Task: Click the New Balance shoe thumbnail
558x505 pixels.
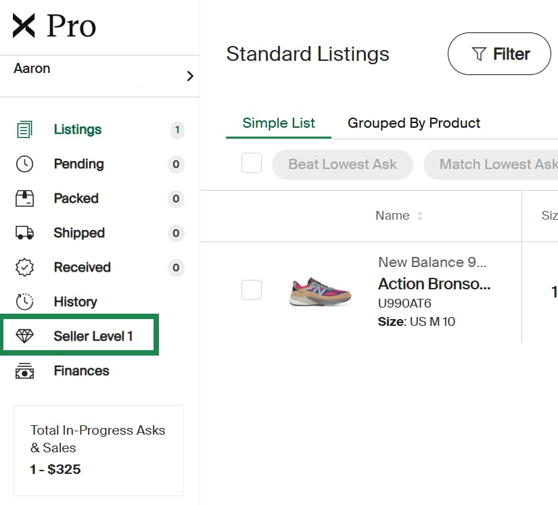Action: 320,291
